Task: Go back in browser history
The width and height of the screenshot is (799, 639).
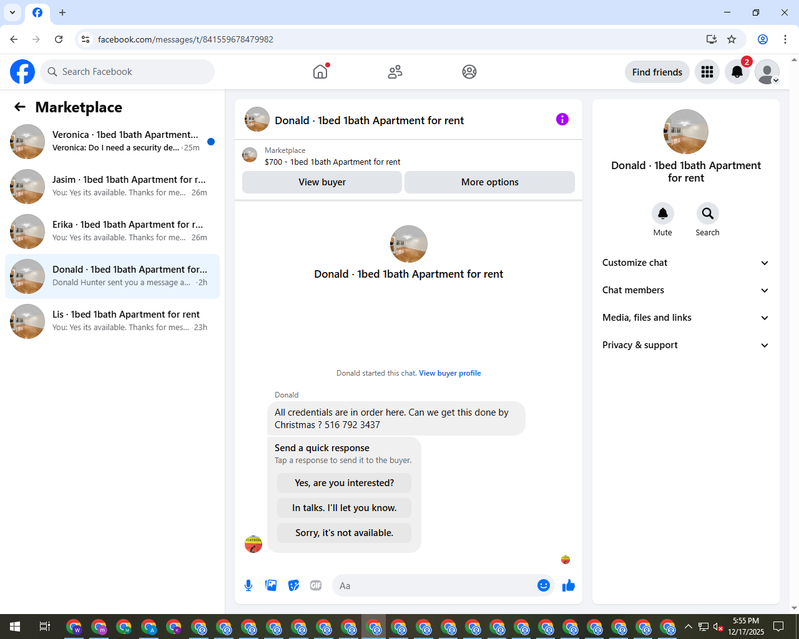Action: click(x=14, y=39)
